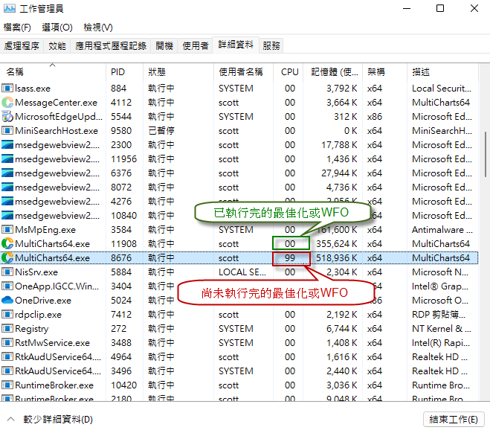Click the 355,624 K memory value
490x436 pixels.
tap(337, 243)
